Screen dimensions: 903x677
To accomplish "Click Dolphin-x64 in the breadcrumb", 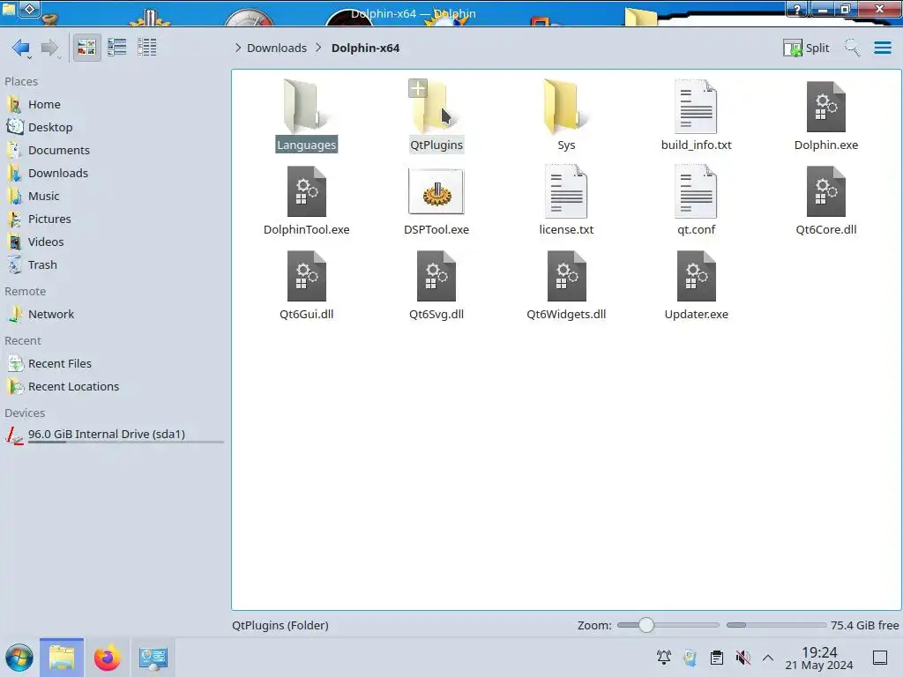I will (365, 48).
